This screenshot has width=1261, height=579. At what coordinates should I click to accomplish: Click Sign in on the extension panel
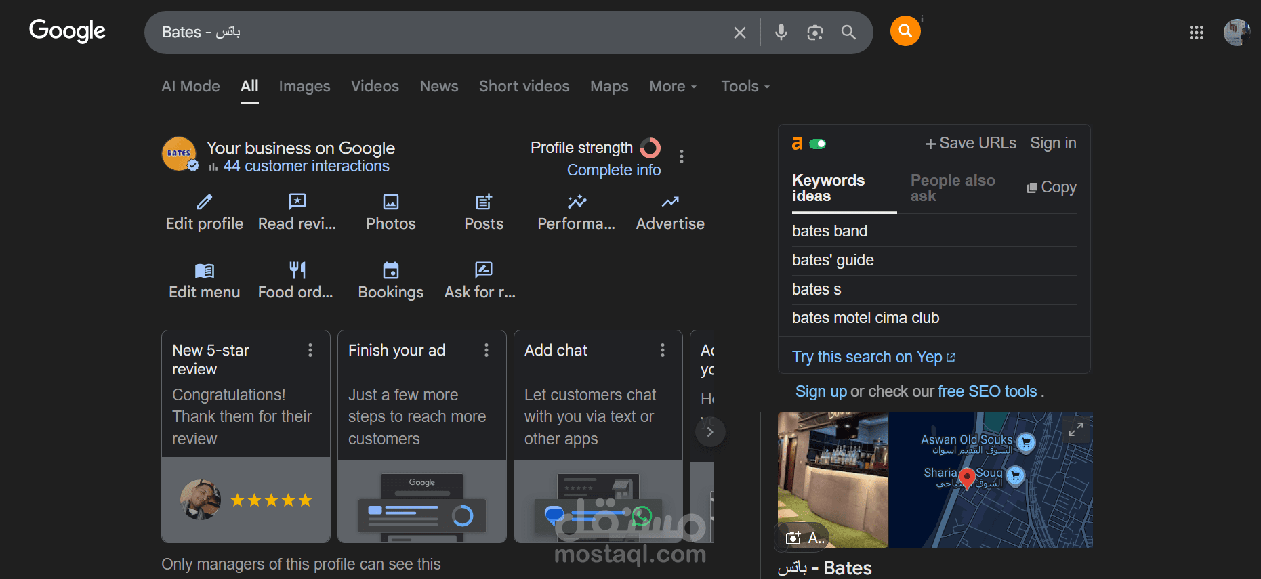(1053, 144)
